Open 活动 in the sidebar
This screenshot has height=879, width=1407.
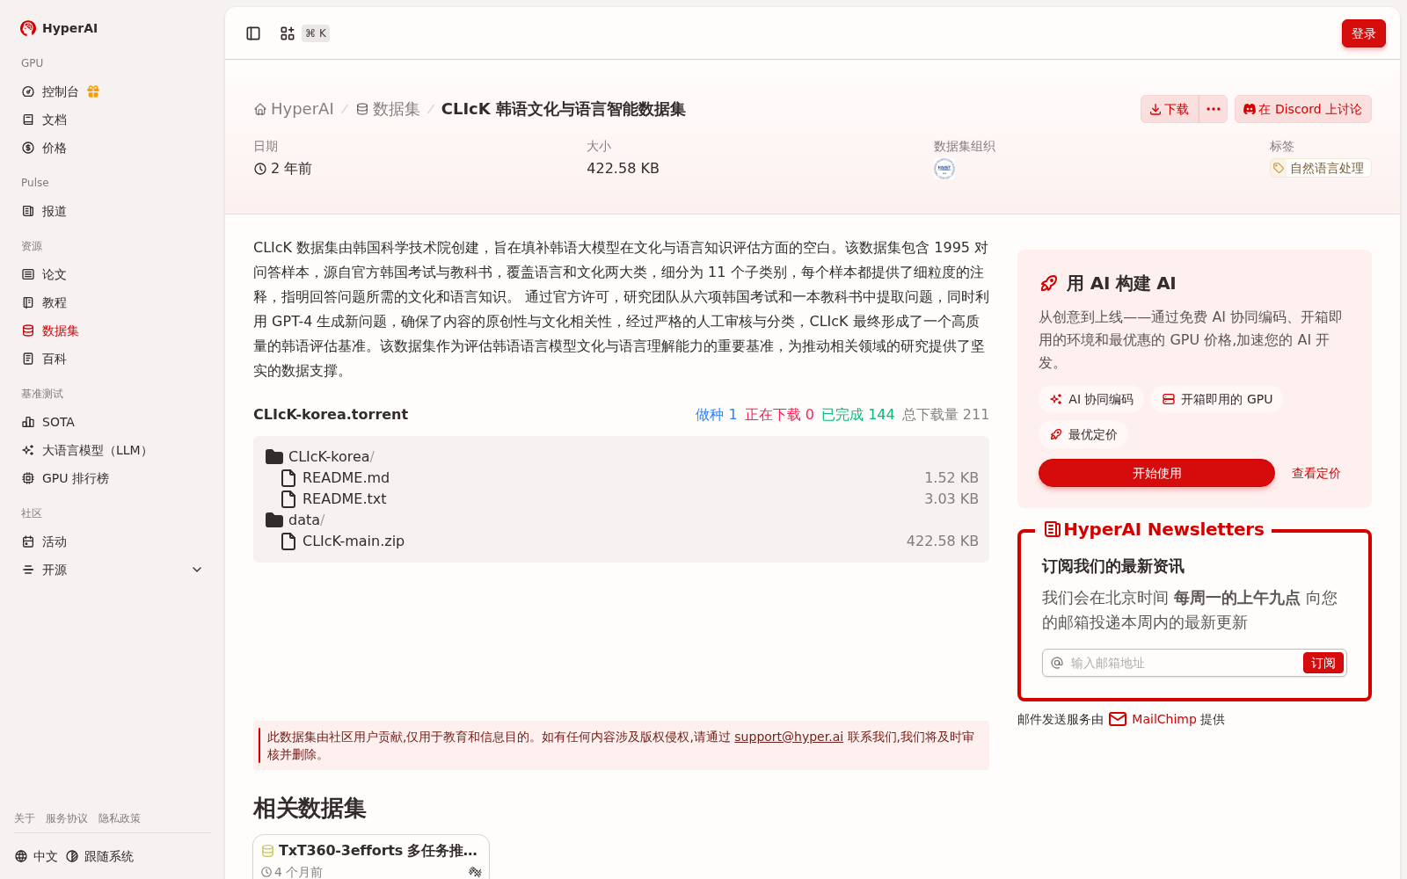coord(55,541)
